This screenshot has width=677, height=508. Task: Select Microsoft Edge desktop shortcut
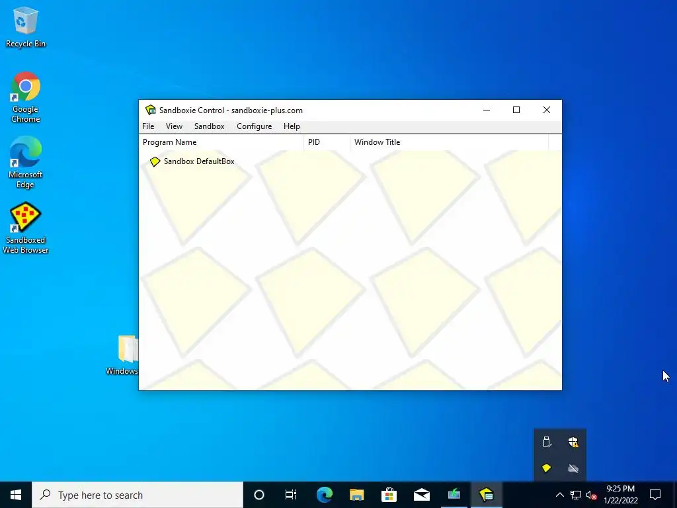pyautogui.click(x=26, y=163)
